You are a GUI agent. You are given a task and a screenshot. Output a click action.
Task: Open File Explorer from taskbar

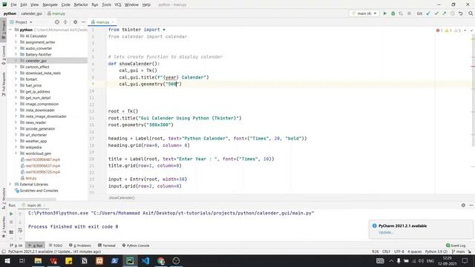(x=38, y=260)
